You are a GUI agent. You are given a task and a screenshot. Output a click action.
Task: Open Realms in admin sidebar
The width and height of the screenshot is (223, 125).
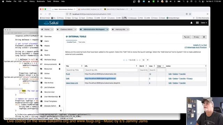47,55
